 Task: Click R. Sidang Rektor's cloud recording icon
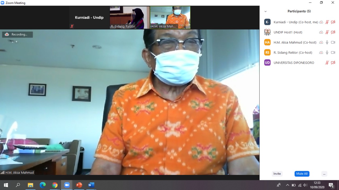coord(321,53)
